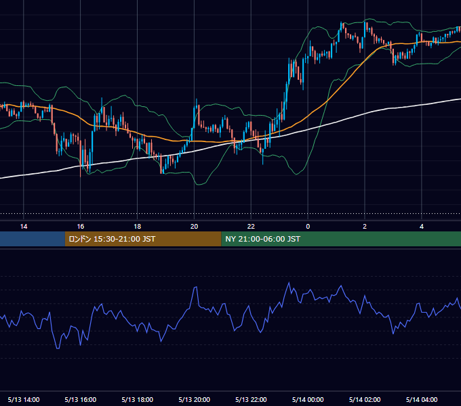
Task: Click the hour label 4 on the time axis
Action: [x=422, y=227]
